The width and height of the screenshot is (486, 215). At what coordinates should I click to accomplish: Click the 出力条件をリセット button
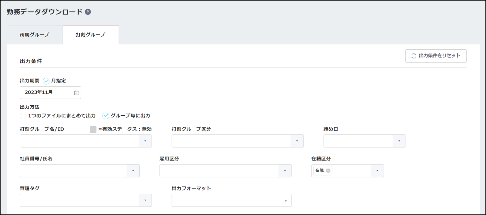436,56
